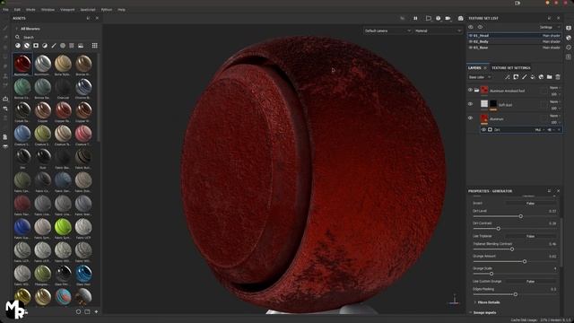Click Main shader link for 01_Head

pos(552,36)
